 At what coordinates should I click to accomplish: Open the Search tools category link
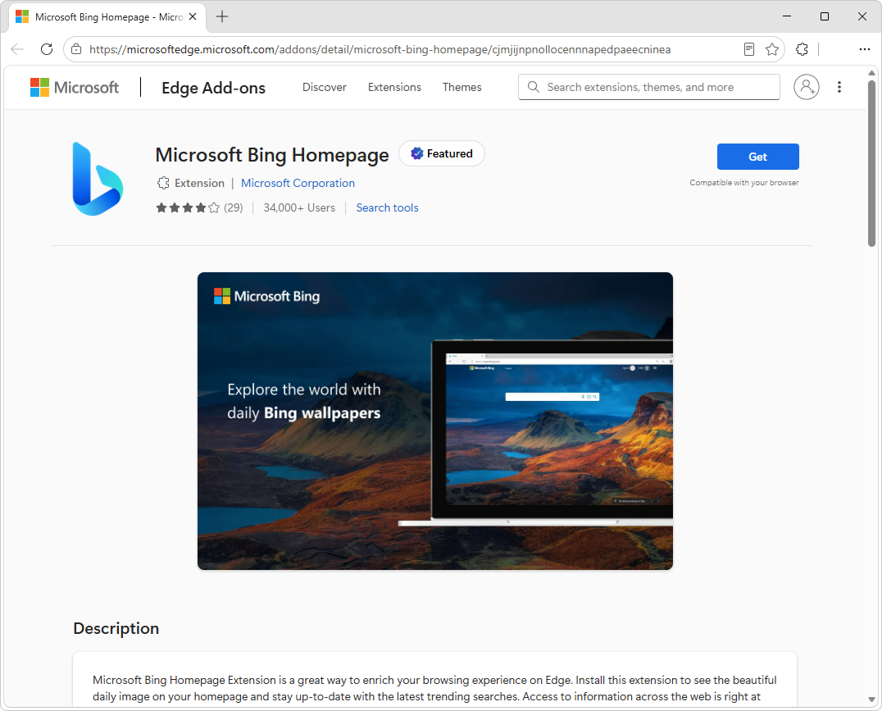click(387, 207)
